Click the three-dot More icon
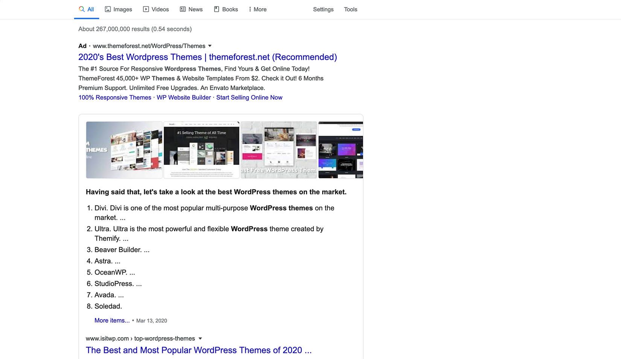This screenshot has height=359, width=621. [250, 9]
